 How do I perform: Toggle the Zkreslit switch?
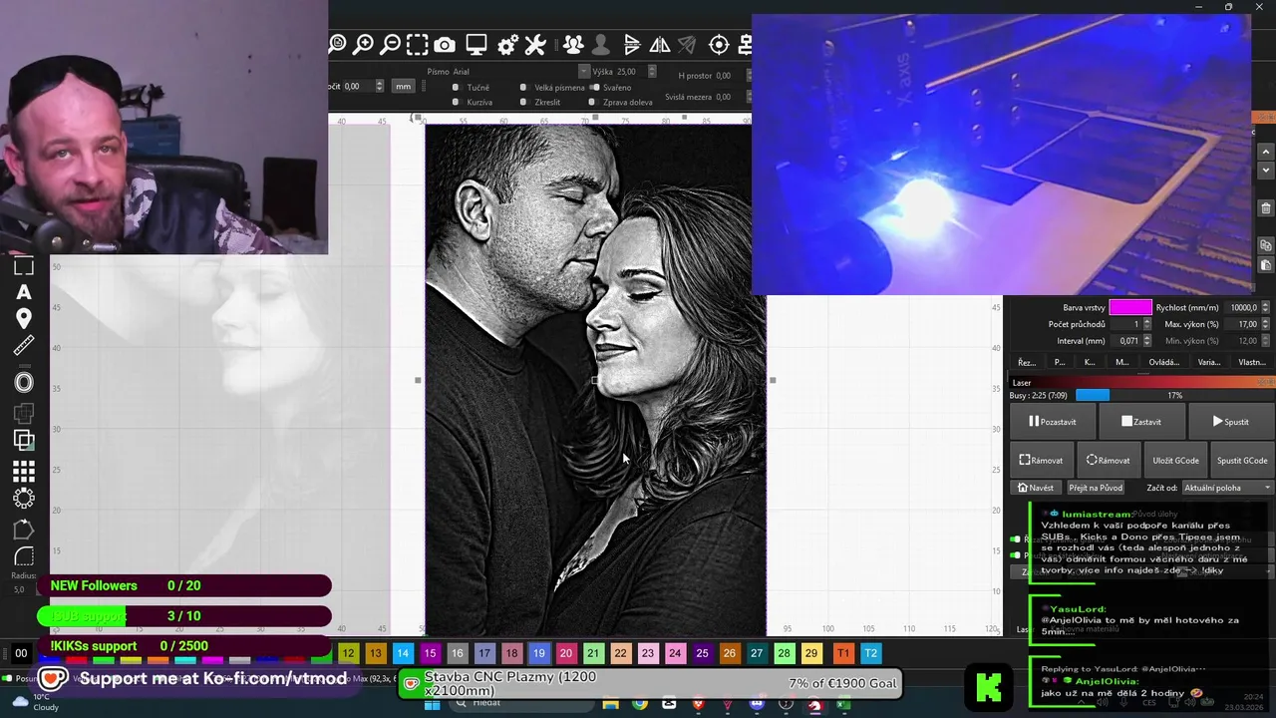523,102
